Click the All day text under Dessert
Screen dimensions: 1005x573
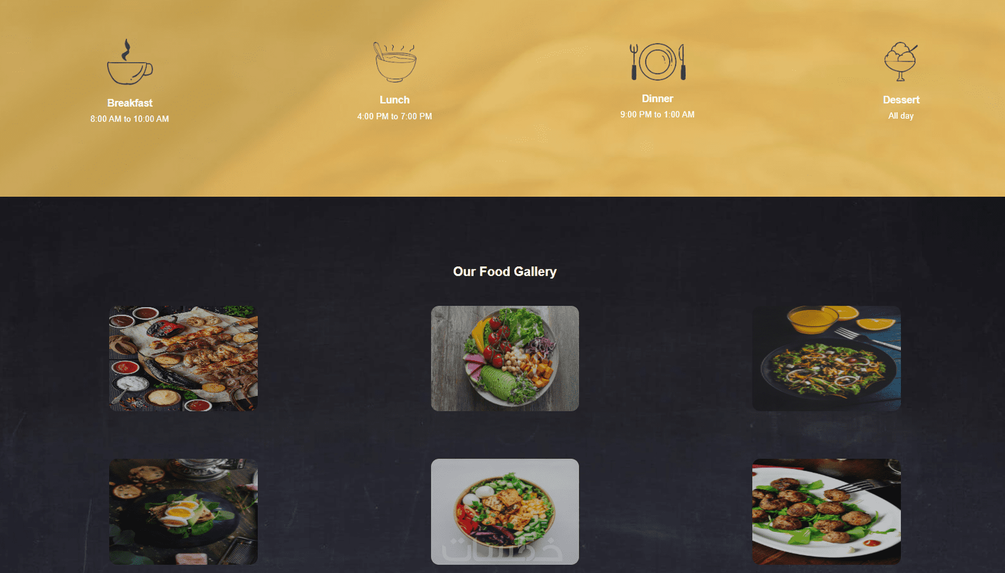click(901, 116)
